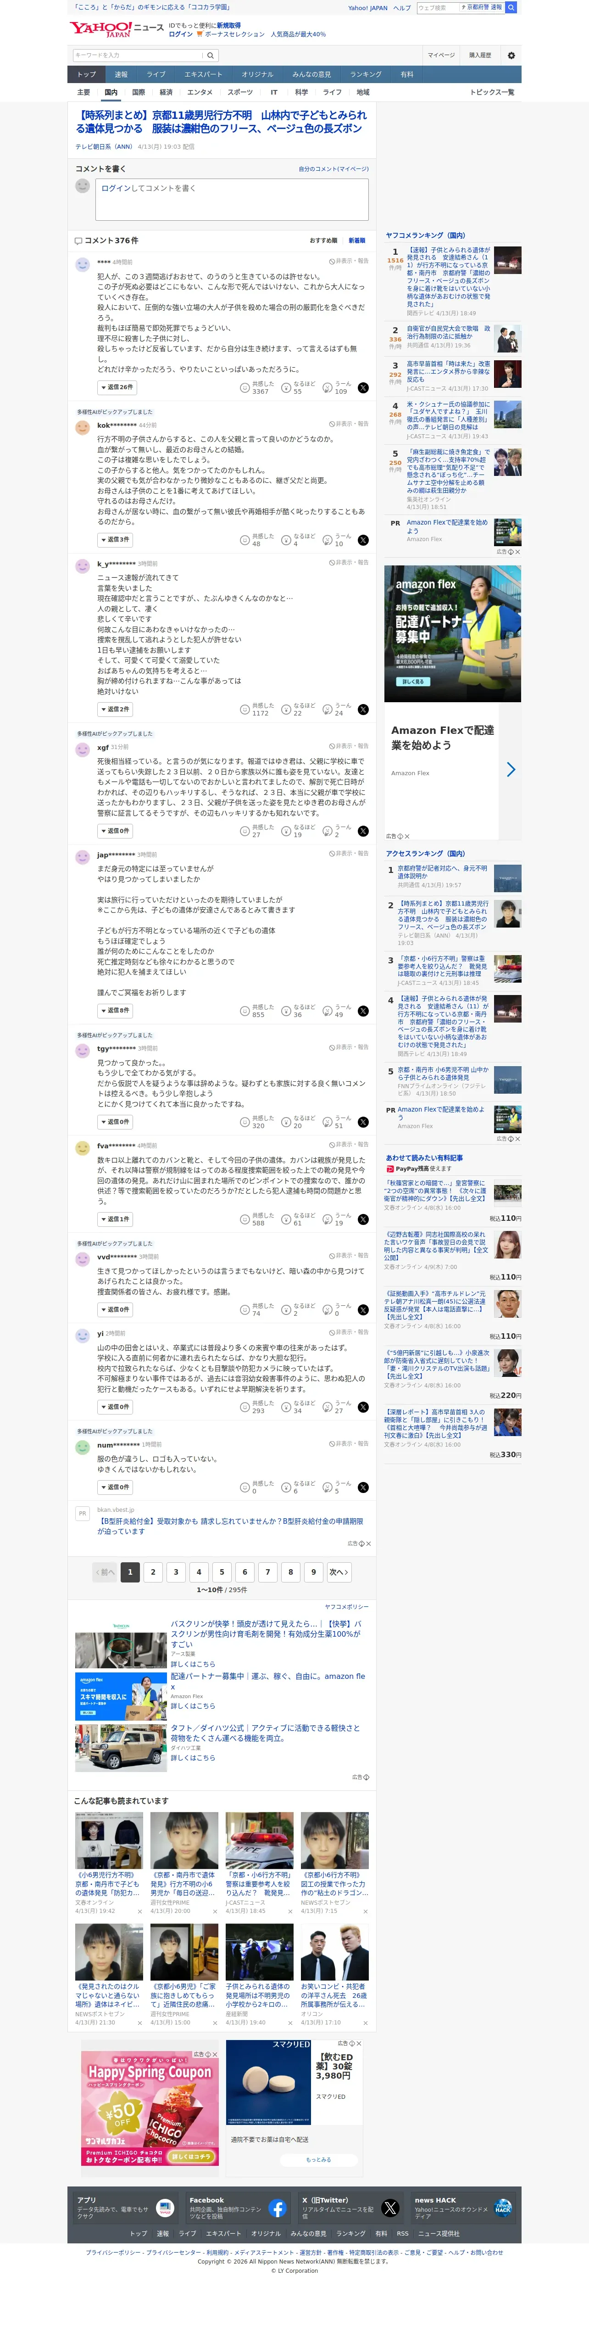
Task: Click the article headline link
Action: (x=221, y=122)
